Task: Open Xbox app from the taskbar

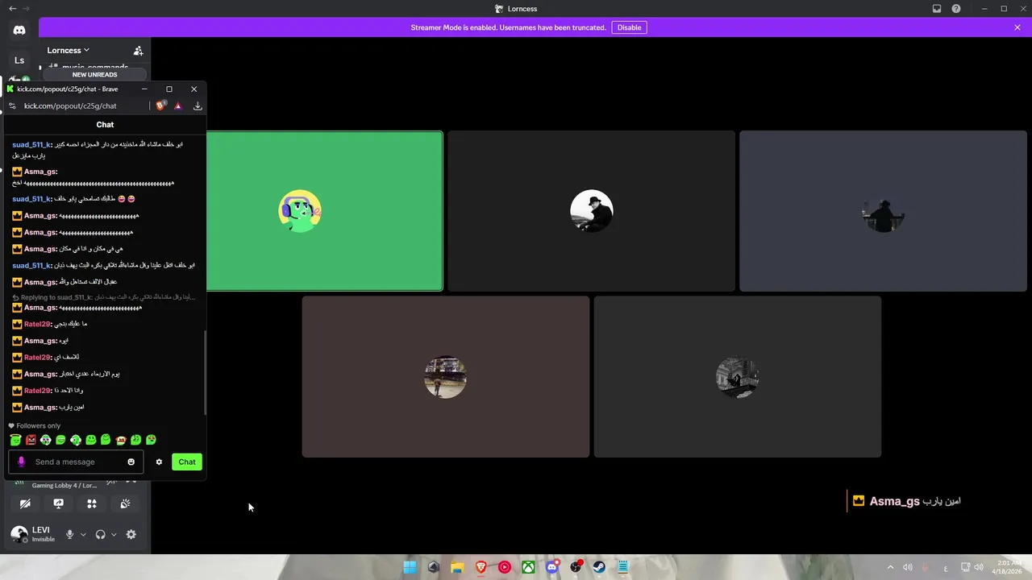Action: pyautogui.click(x=528, y=567)
